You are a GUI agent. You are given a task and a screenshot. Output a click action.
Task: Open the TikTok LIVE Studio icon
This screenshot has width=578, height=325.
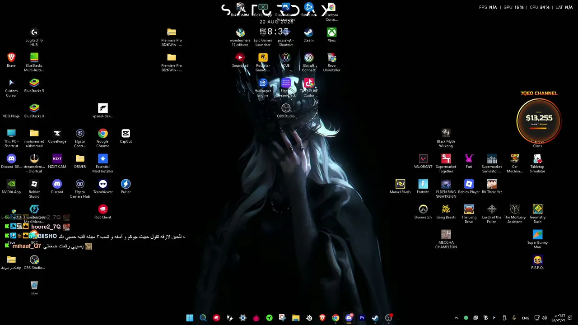309,87
